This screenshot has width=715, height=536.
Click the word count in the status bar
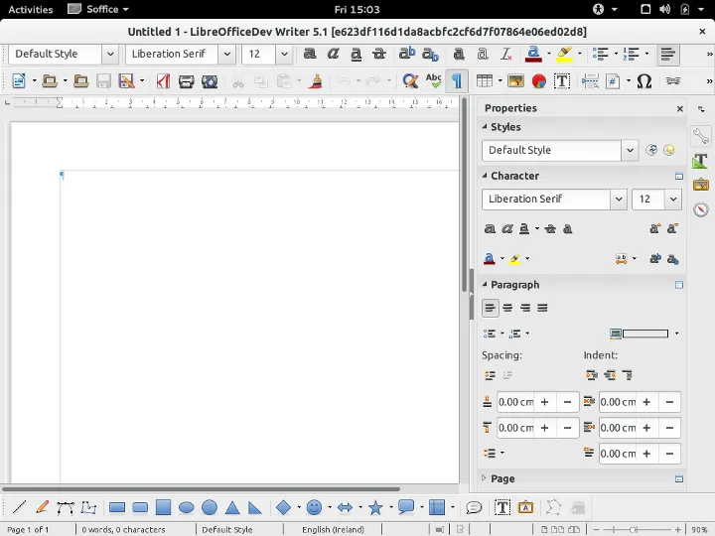click(123, 530)
